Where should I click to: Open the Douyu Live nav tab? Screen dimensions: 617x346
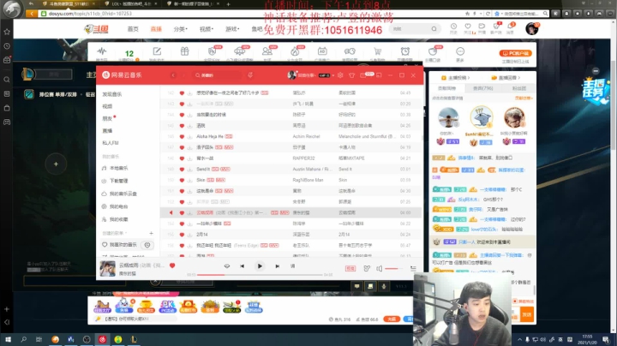(x=156, y=29)
